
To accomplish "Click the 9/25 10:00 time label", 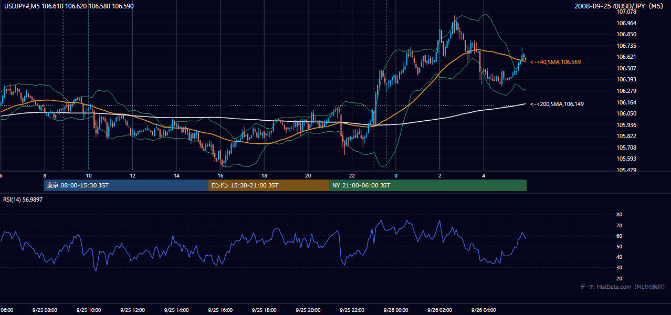I will [88, 310].
